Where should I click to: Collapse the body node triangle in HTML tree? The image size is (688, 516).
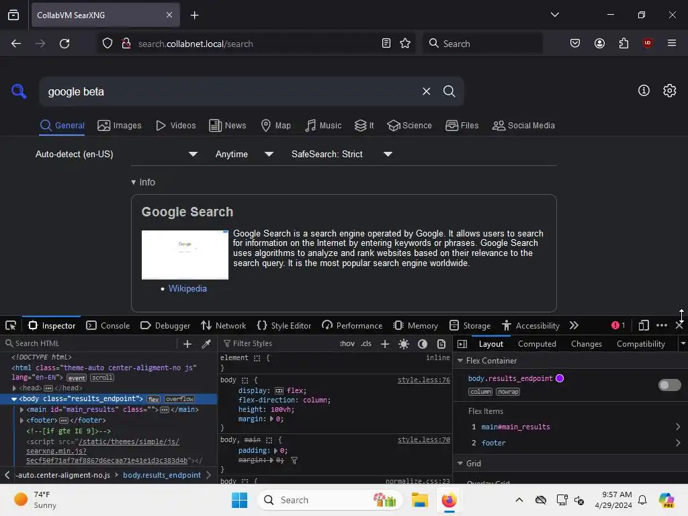click(x=14, y=399)
